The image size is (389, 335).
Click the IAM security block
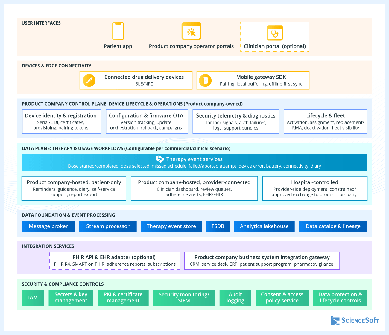click(33, 298)
